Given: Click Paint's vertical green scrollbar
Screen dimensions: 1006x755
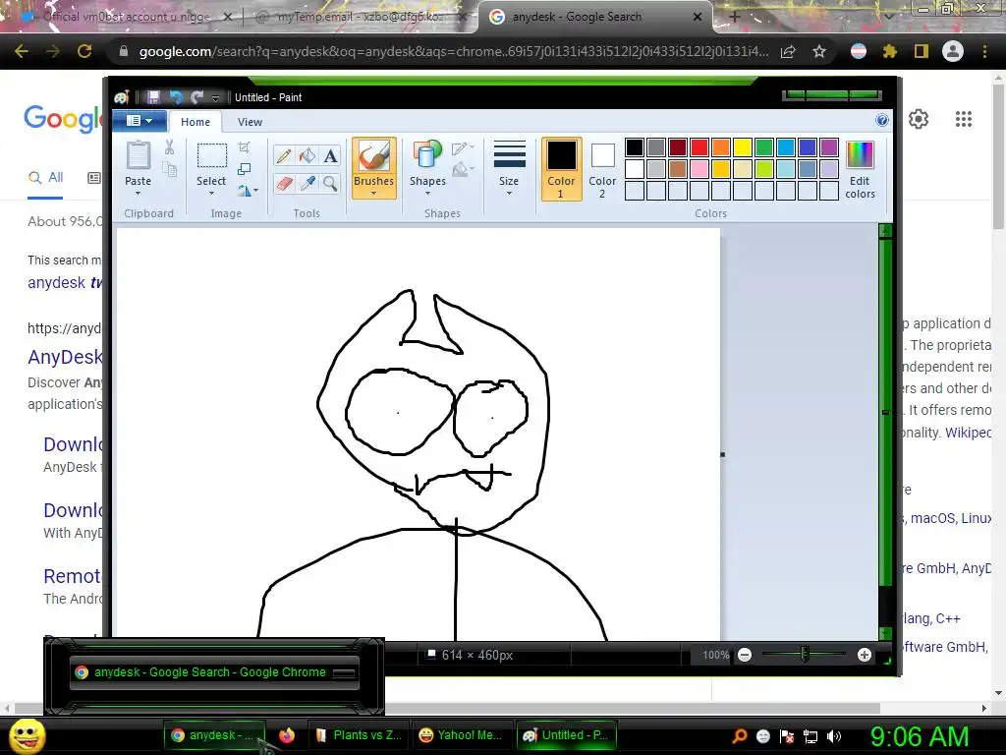Looking at the screenshot, I should 885,411.
